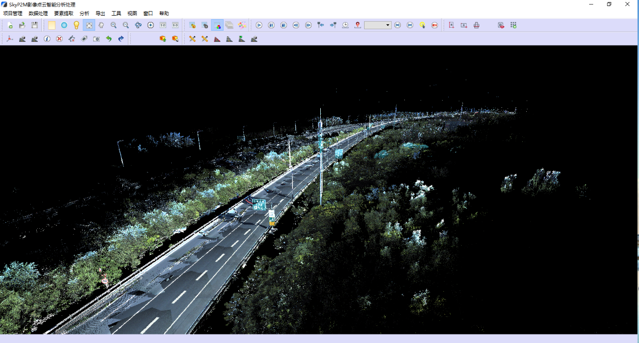
Task: Save the project with the floppy disk icon
Action: tap(34, 25)
